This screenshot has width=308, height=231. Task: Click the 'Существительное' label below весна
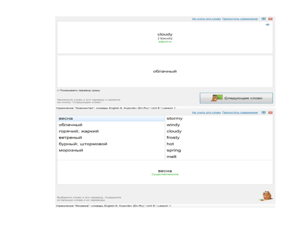165,174
